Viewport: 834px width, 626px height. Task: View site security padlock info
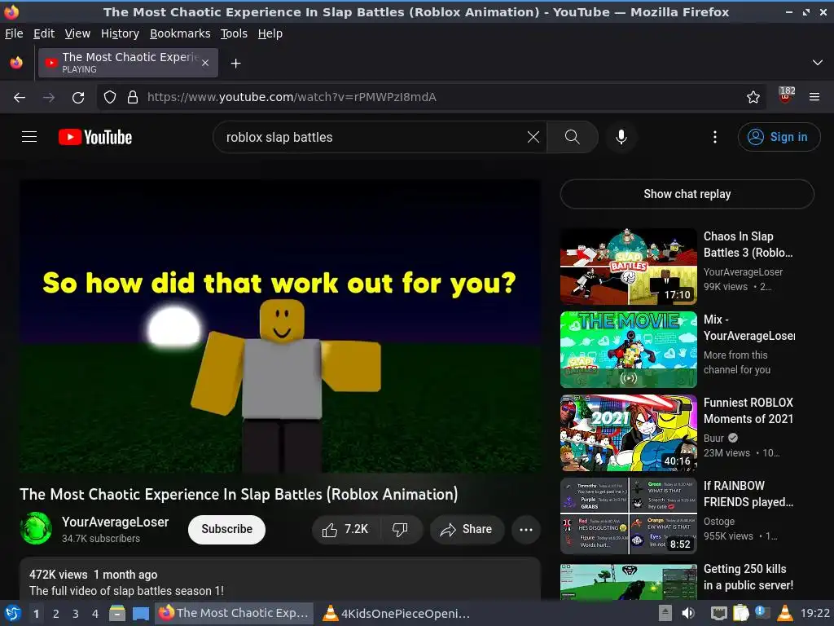click(x=133, y=98)
